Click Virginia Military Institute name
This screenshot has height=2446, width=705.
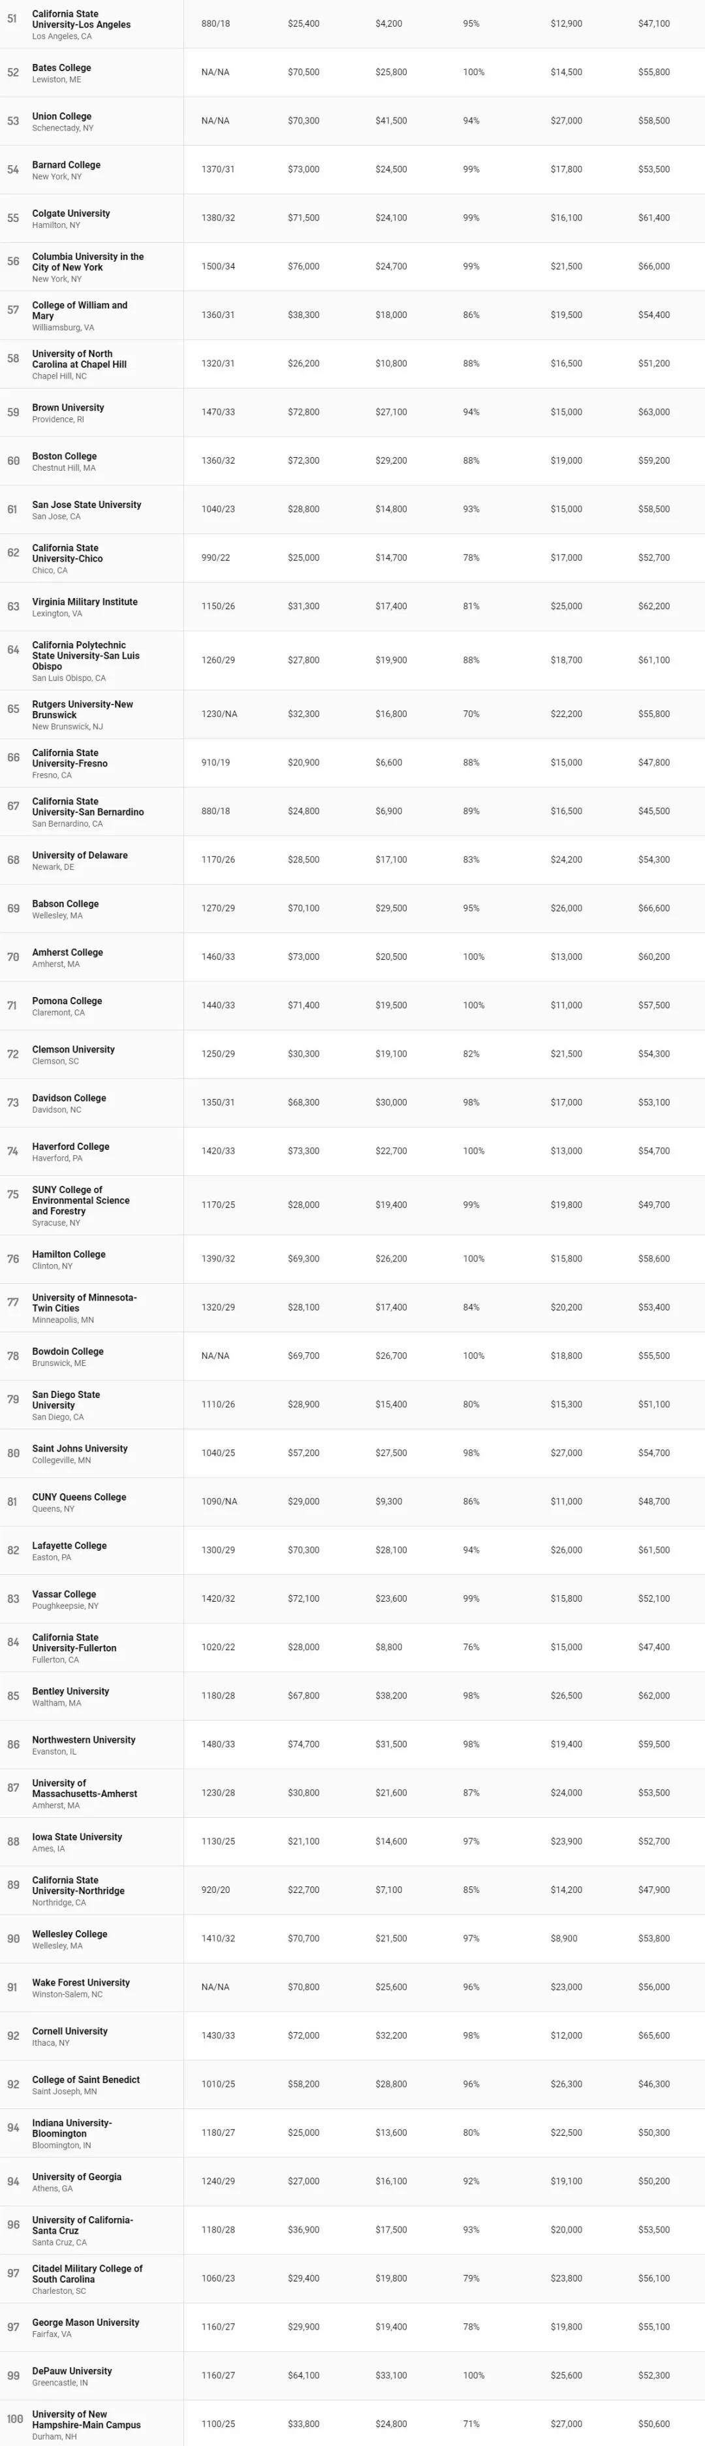(84, 602)
